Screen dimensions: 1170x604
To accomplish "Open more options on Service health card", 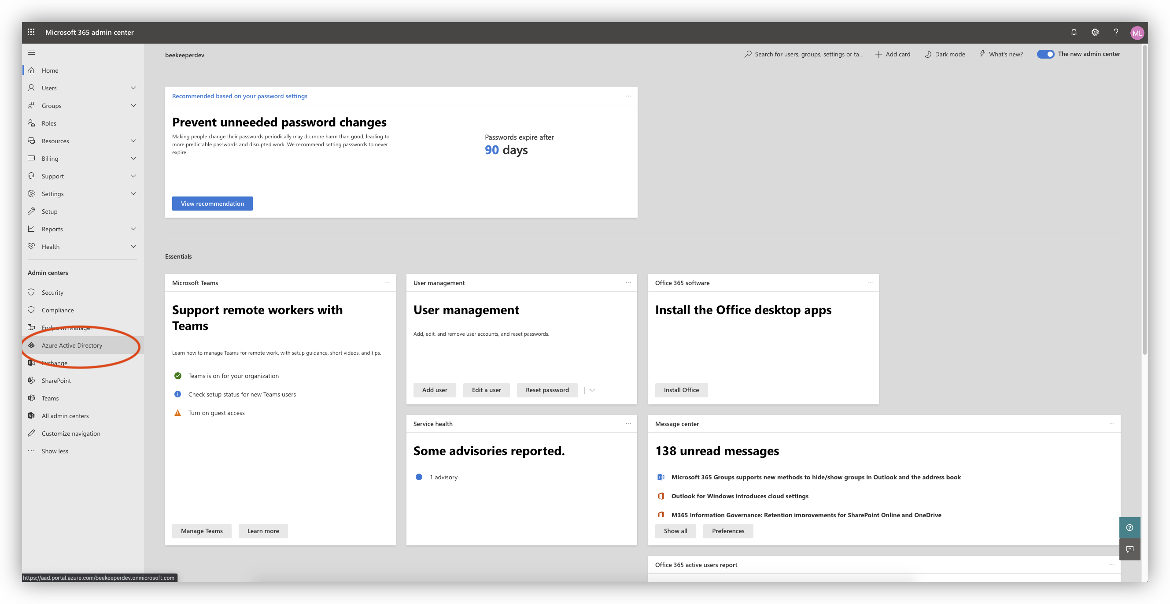I will [628, 423].
